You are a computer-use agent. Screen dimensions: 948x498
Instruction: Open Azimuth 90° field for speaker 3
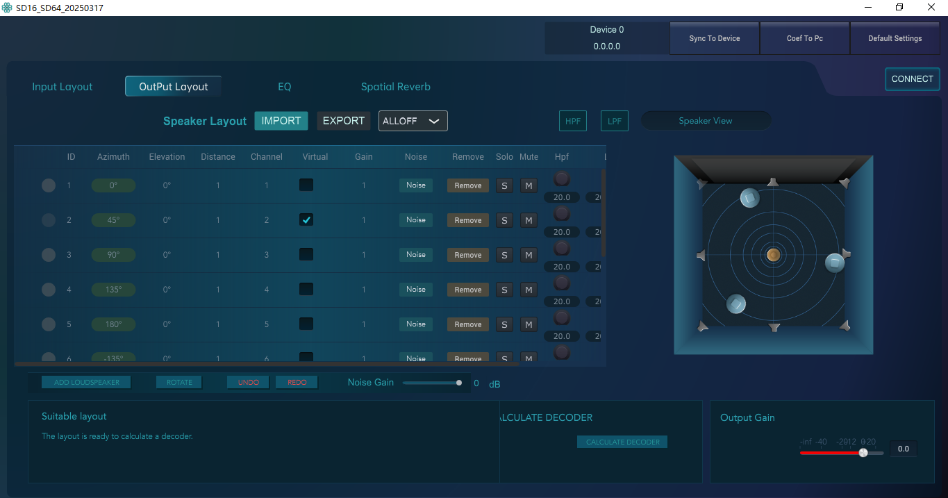tap(113, 255)
